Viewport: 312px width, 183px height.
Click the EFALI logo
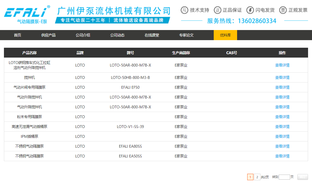pos(27,15)
